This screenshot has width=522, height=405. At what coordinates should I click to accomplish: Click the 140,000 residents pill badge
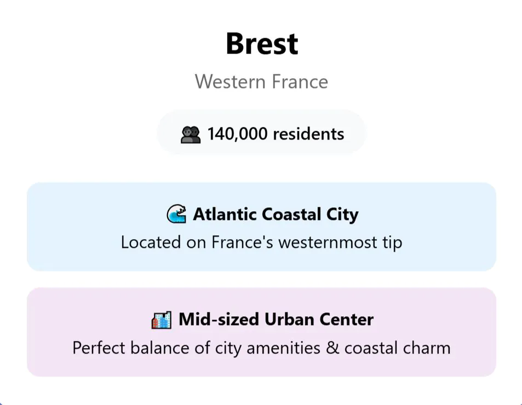(261, 134)
